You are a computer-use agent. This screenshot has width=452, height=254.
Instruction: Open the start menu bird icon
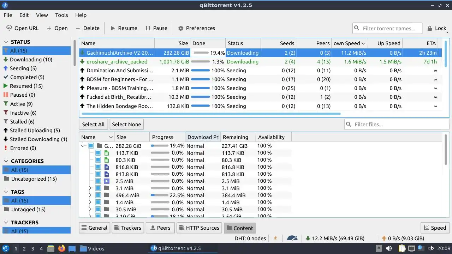6,248
